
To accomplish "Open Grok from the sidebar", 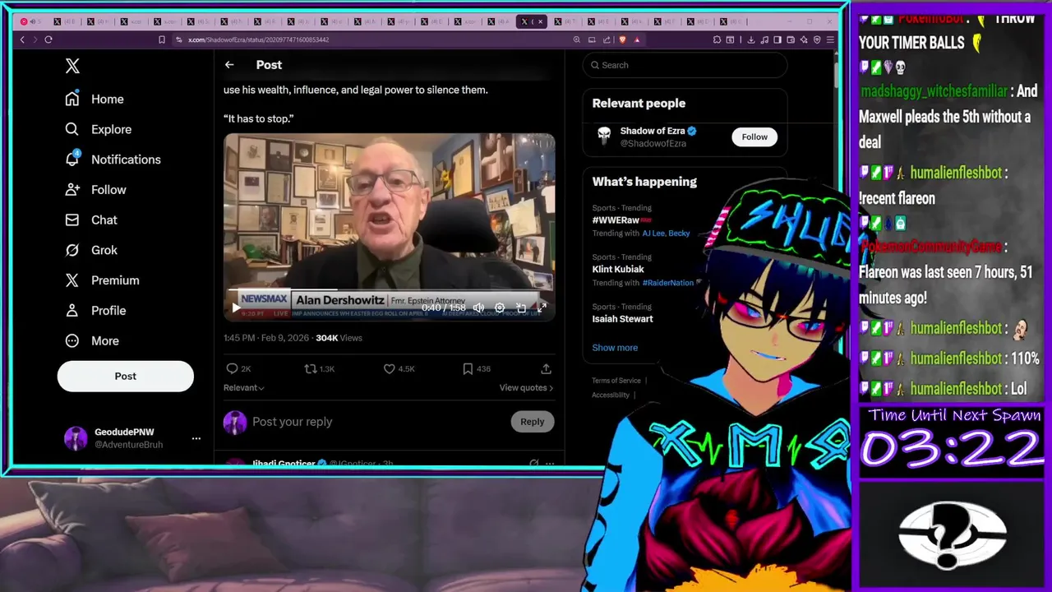I will click(x=92, y=250).
